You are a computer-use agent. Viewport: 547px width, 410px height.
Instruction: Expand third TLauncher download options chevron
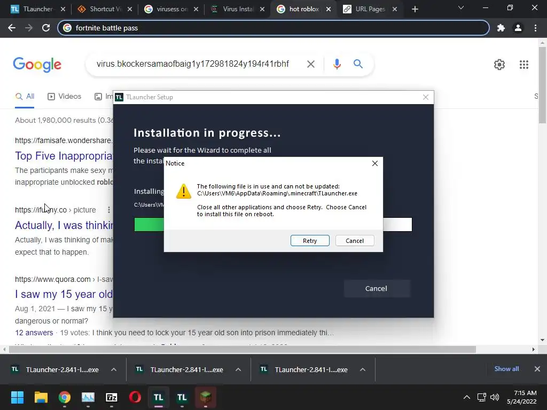pos(363,369)
